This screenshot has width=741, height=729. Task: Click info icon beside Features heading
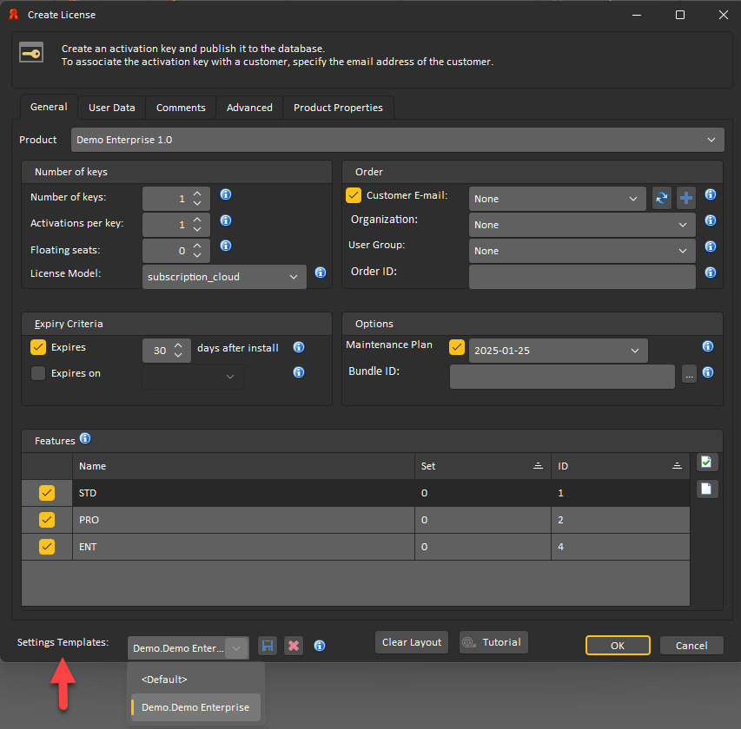tap(85, 439)
